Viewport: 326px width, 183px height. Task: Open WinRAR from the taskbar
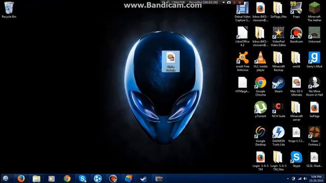coord(159,178)
